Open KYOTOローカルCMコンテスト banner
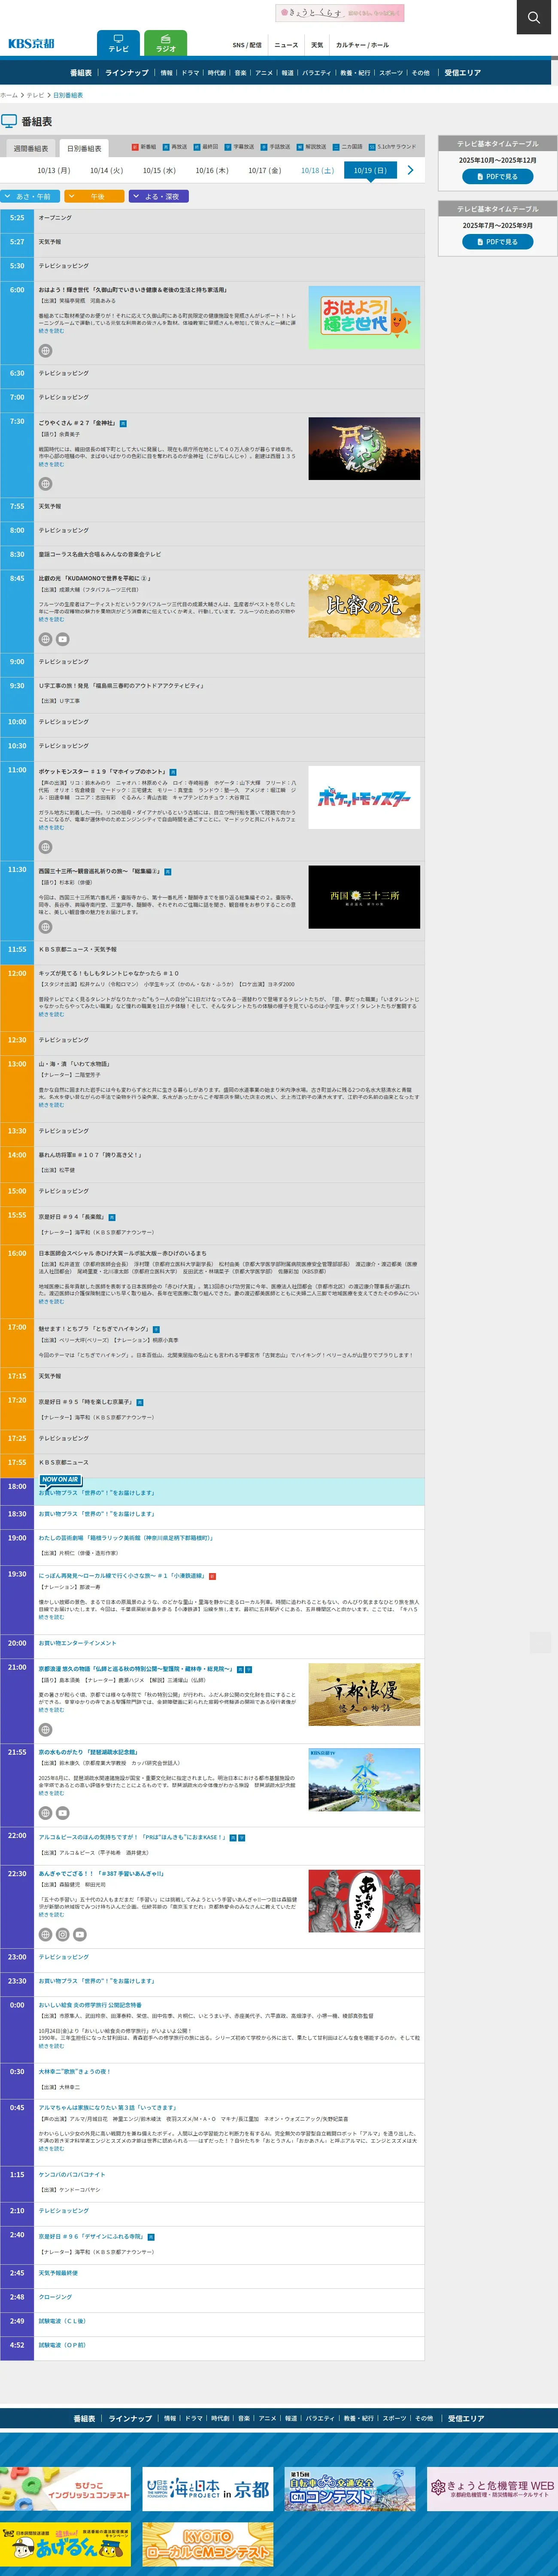 pos(208,2544)
